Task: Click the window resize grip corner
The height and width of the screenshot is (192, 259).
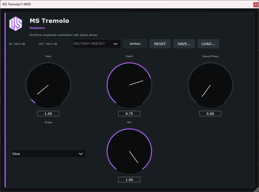Action: pyautogui.click(x=257, y=190)
